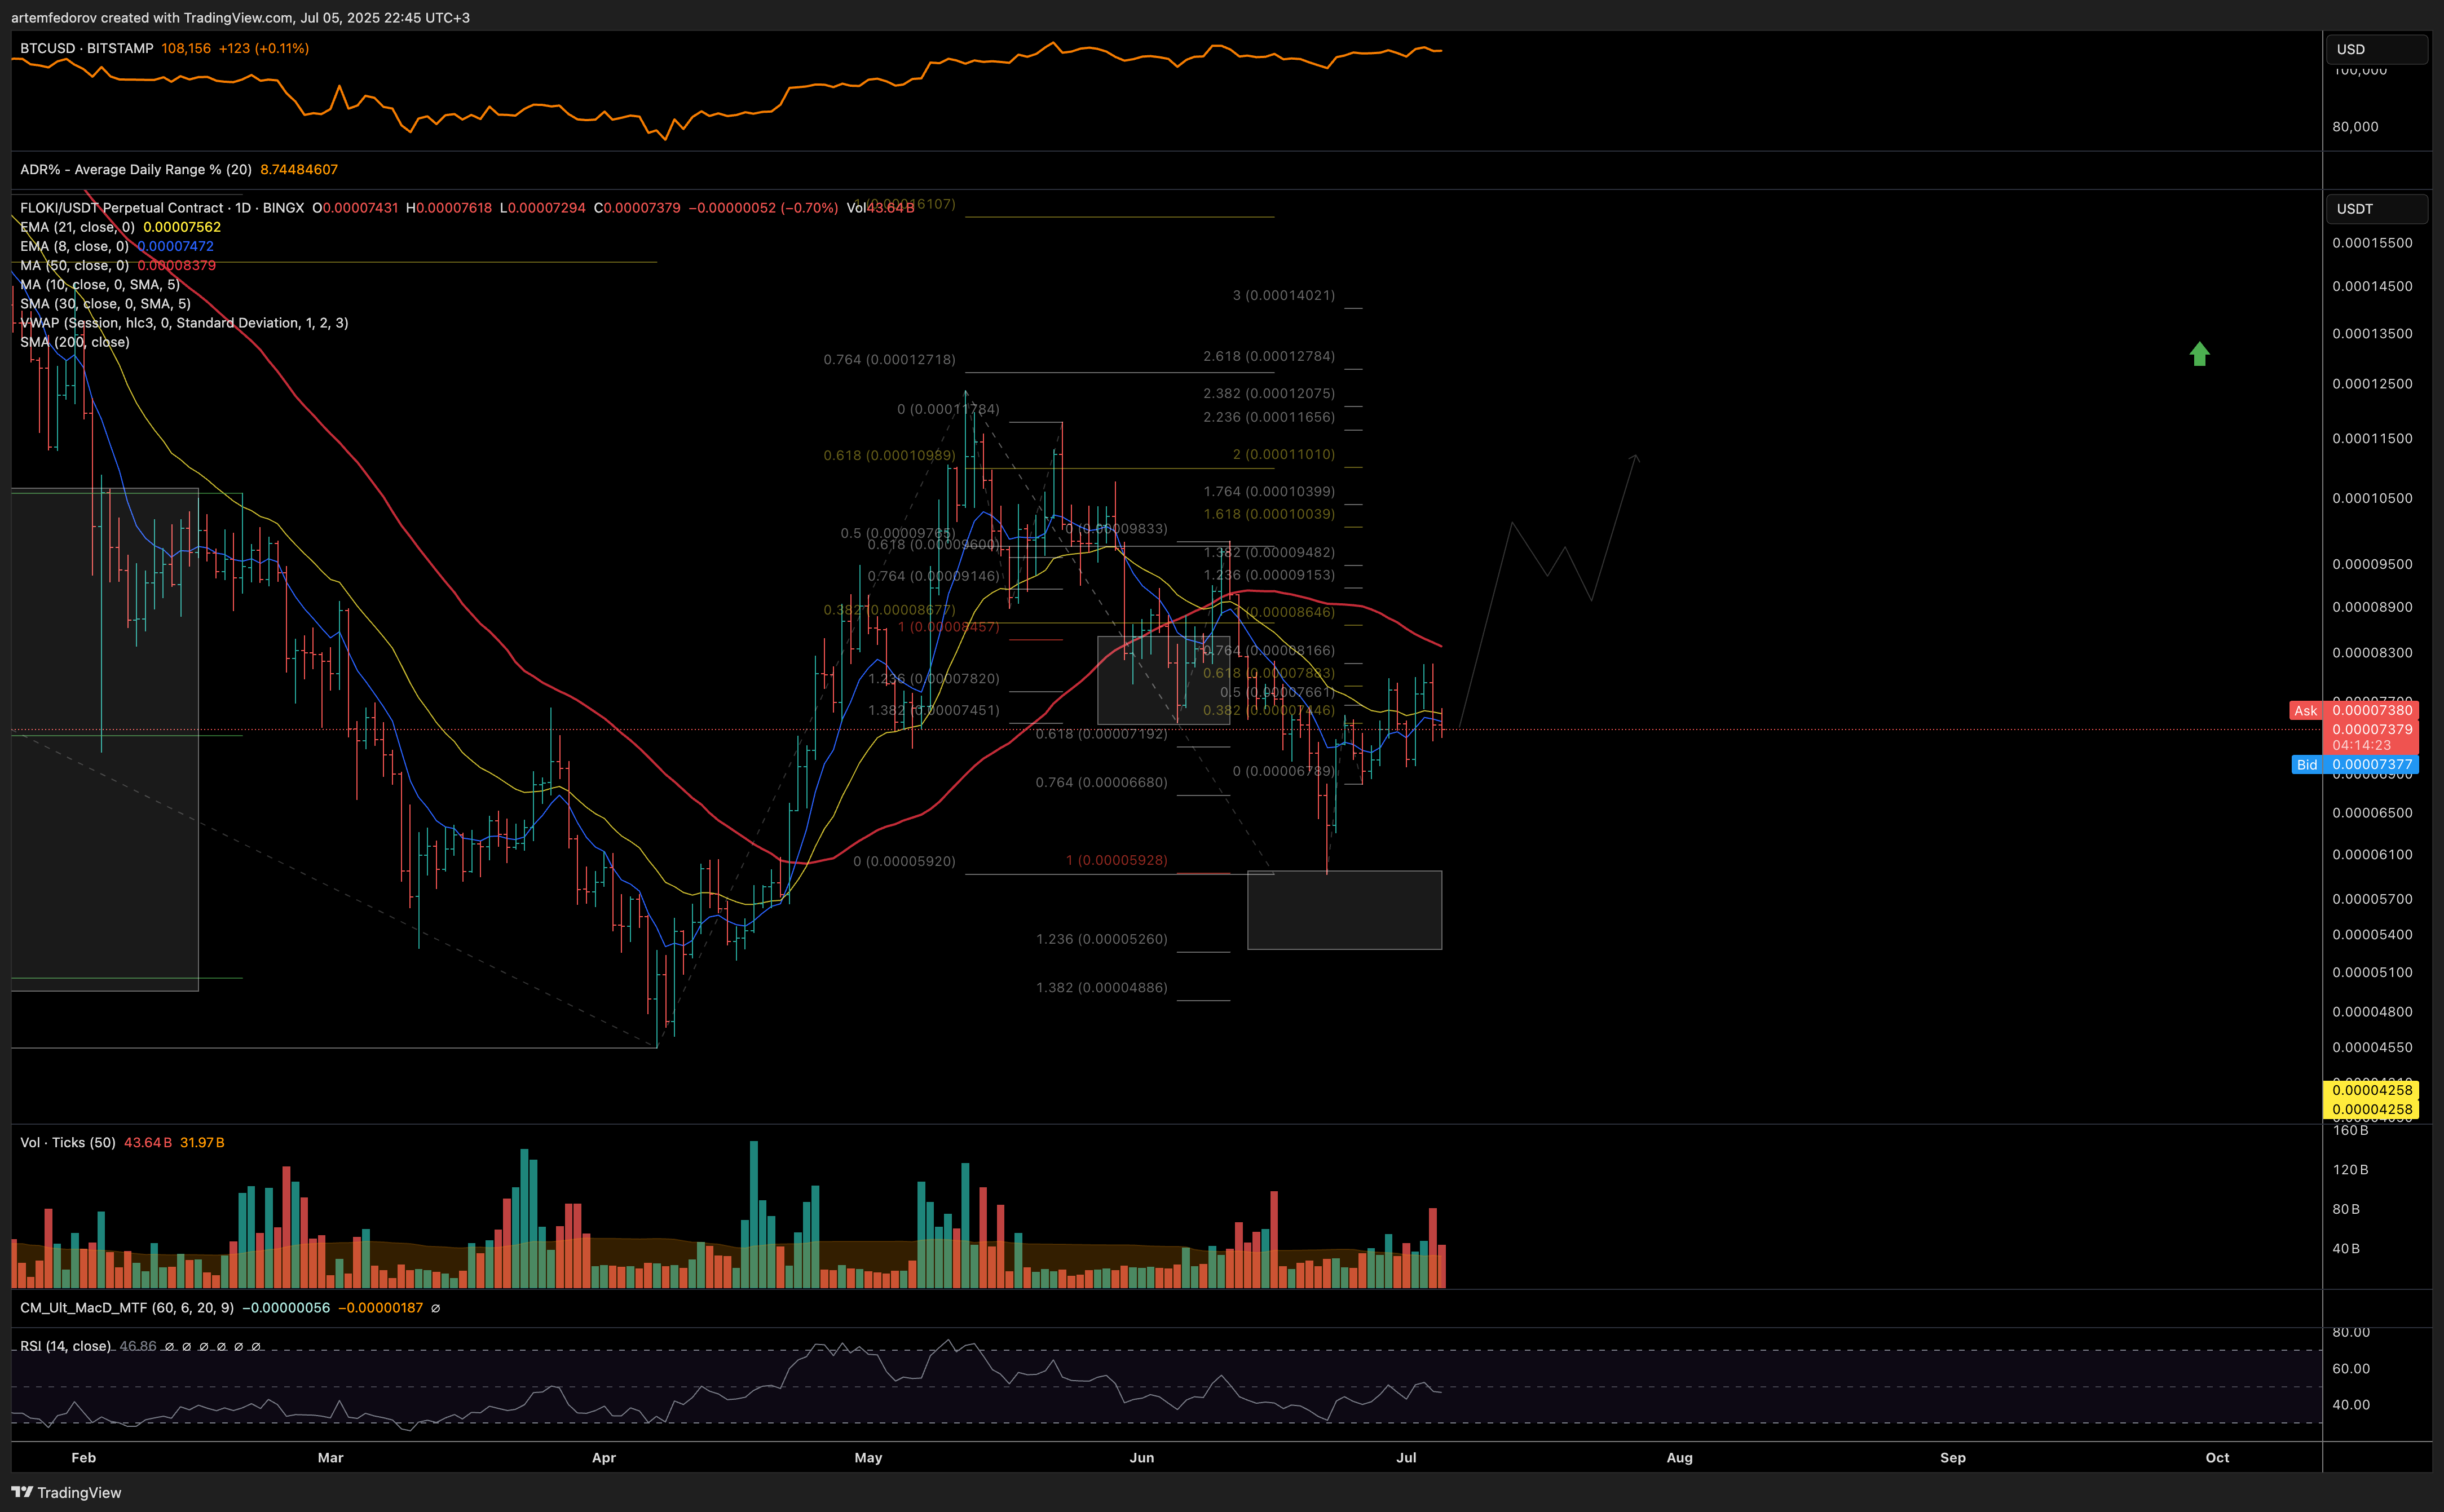Select the MA (10, close, 0, SMA, 5) legend
This screenshot has width=2444, height=1512.
pos(100,284)
